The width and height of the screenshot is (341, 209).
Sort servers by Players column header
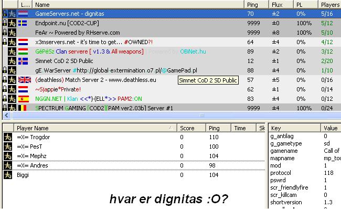click(329, 5)
